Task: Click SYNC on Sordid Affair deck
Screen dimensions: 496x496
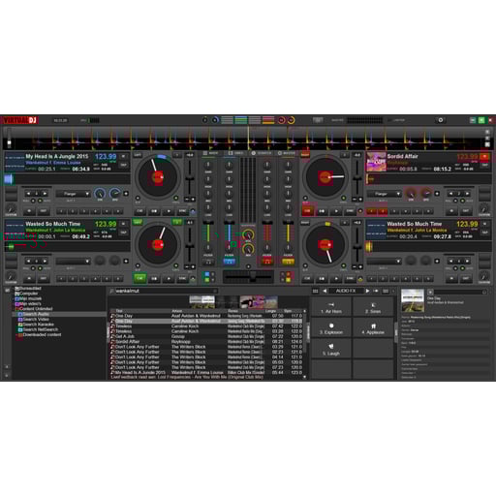Action: [x=350, y=211]
